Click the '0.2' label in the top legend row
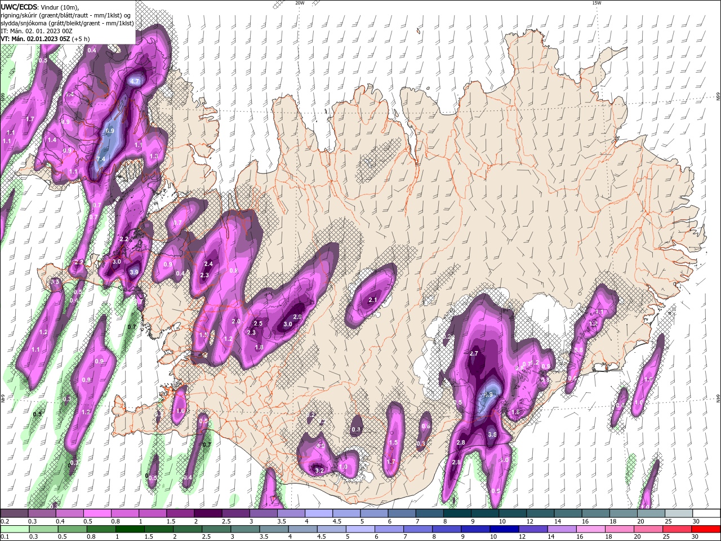 (5, 521)
